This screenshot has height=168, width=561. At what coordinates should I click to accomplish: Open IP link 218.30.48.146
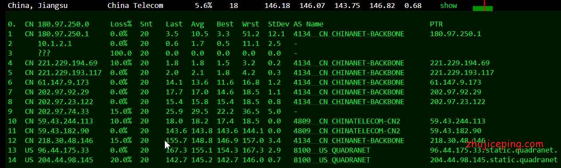point(66,141)
